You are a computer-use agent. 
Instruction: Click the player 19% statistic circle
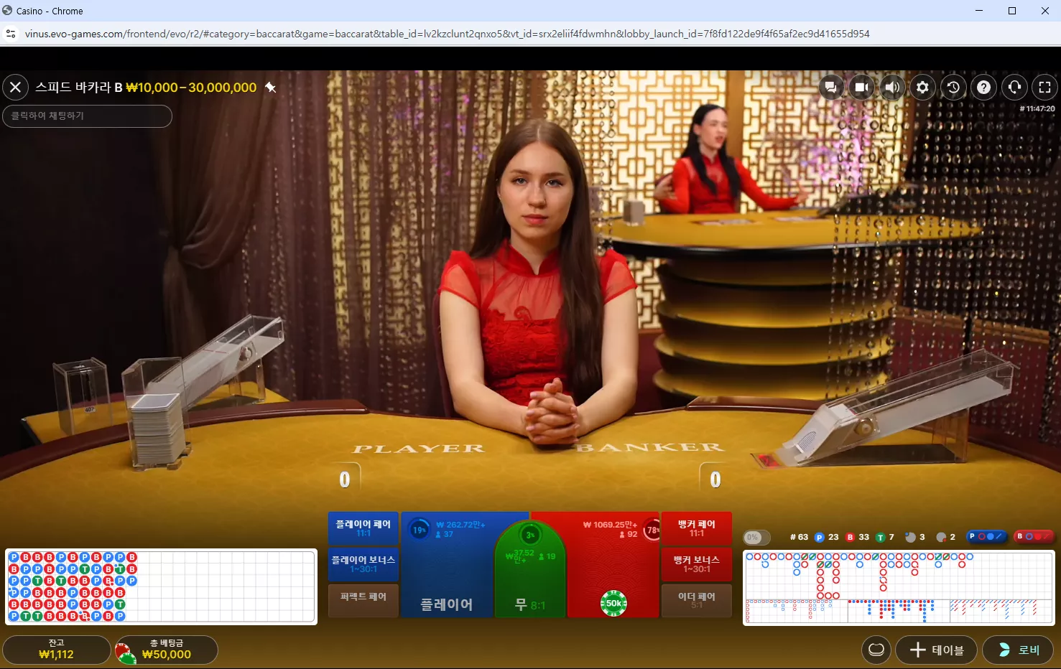419,530
